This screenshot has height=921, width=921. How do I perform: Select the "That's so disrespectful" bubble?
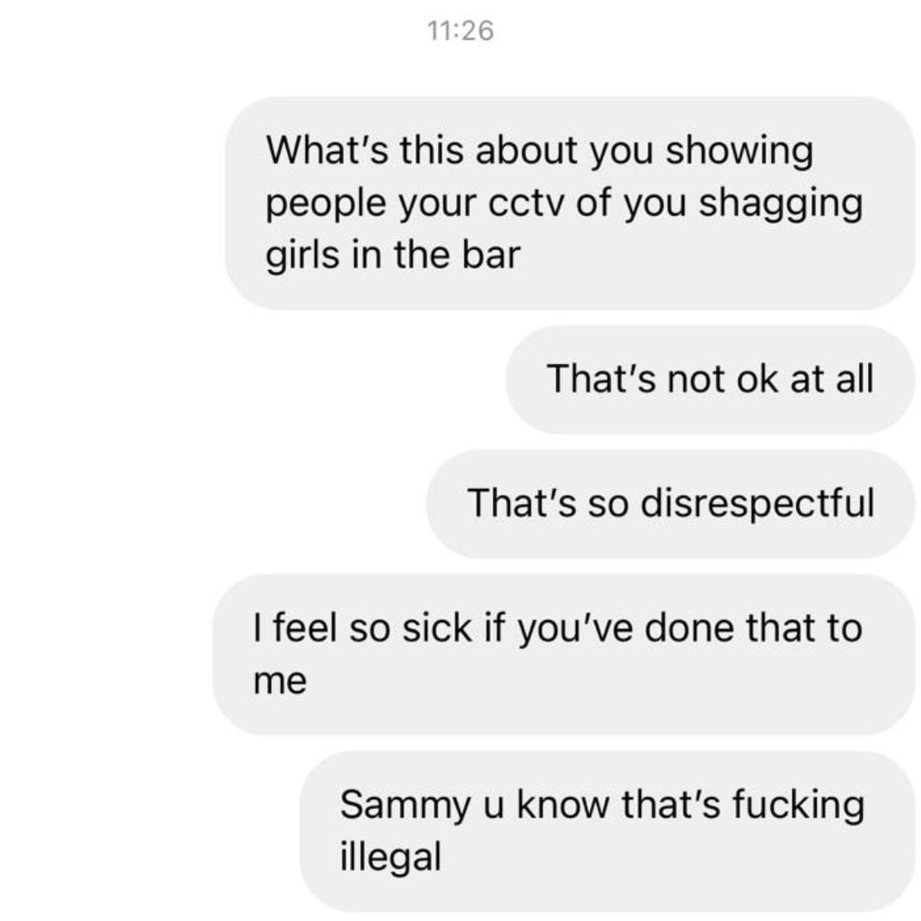point(670,503)
